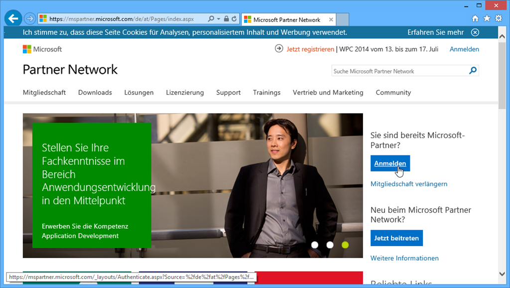Screen dimensions: 510x288
Task: Switch to the Microsoft Partner Network tab
Action: (286, 20)
